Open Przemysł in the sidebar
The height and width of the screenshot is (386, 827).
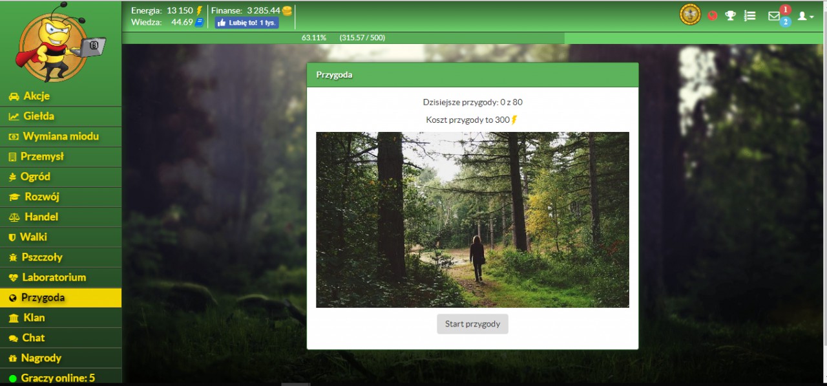[61, 156]
